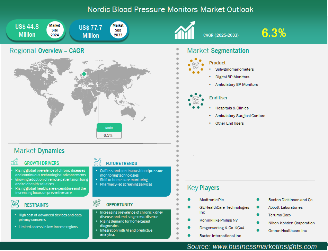Click the yellow 6.3% CAGR value
Viewport: 328px width, 251px height.
[x=274, y=33]
